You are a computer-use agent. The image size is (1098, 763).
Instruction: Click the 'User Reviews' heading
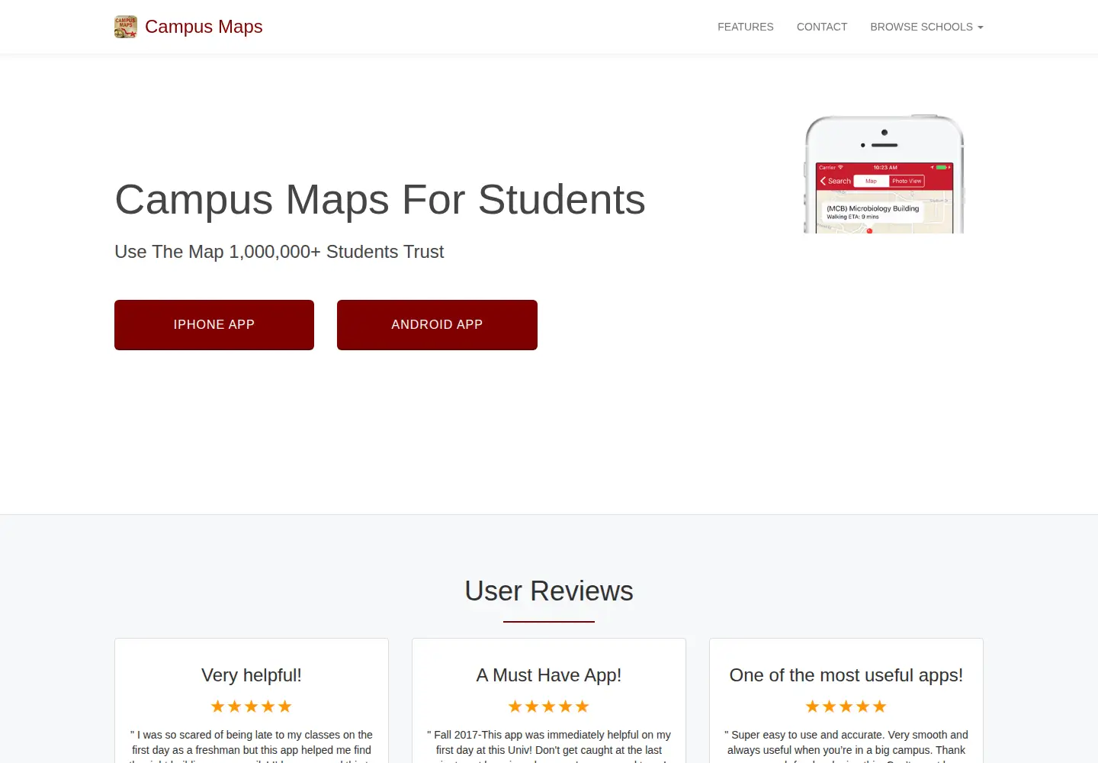(549, 591)
